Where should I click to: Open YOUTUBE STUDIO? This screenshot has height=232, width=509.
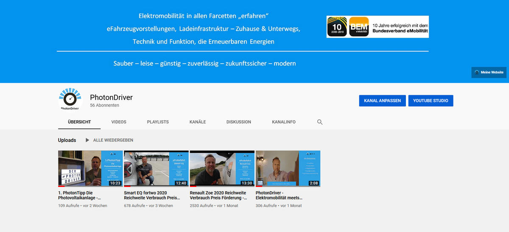coord(431,101)
